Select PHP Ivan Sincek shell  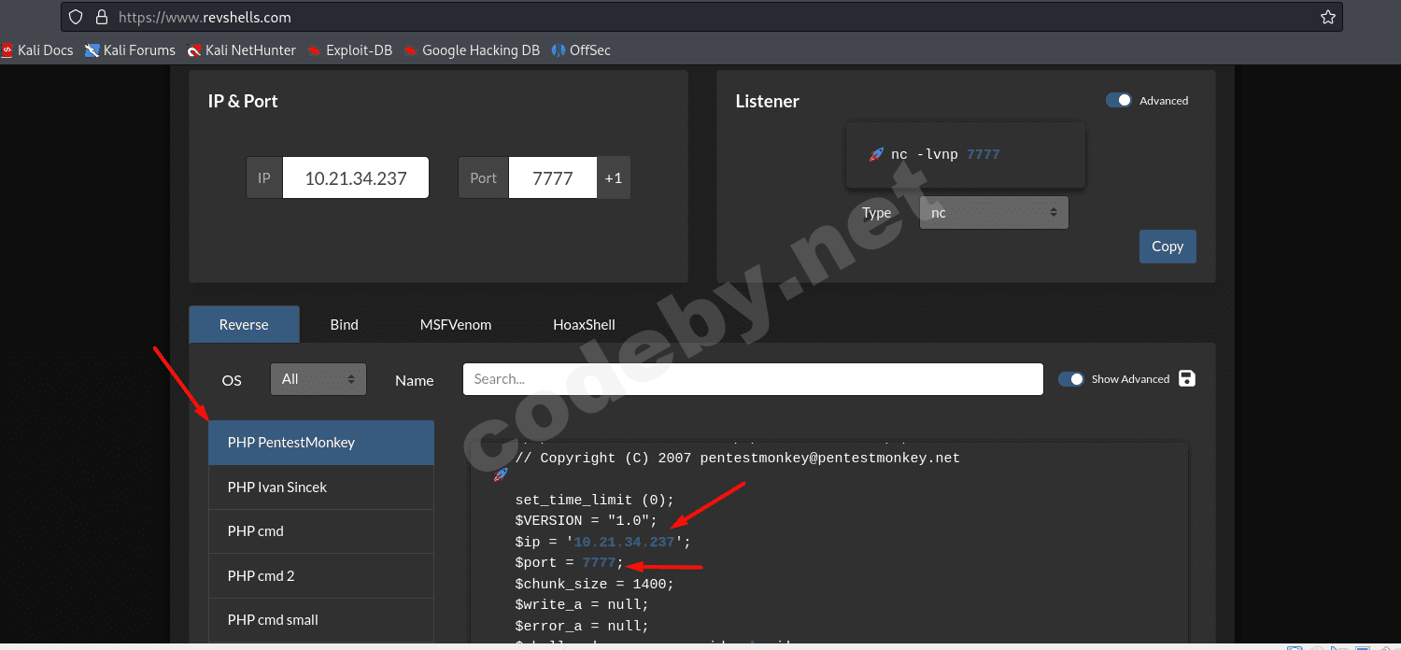(x=321, y=487)
